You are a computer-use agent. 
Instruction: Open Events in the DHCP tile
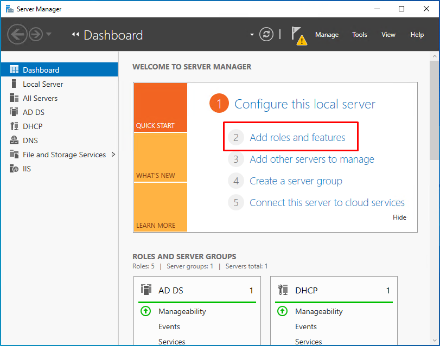tap(306, 326)
